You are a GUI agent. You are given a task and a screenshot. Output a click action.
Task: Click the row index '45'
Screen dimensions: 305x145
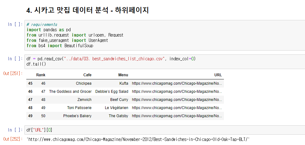pyautogui.click(x=30, y=83)
